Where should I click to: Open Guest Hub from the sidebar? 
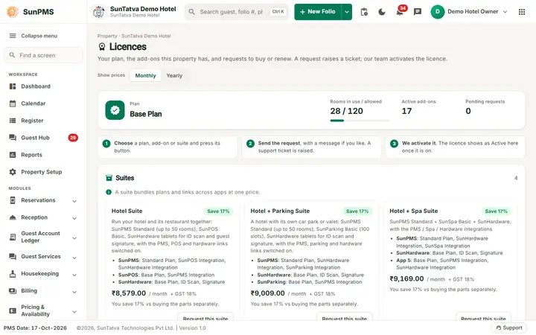43,138
